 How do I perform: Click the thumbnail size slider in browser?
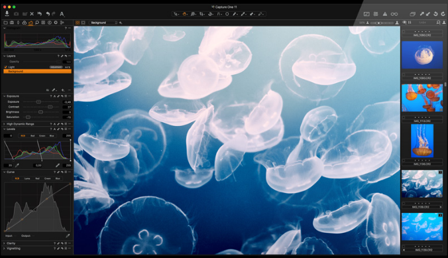[x=382, y=23]
